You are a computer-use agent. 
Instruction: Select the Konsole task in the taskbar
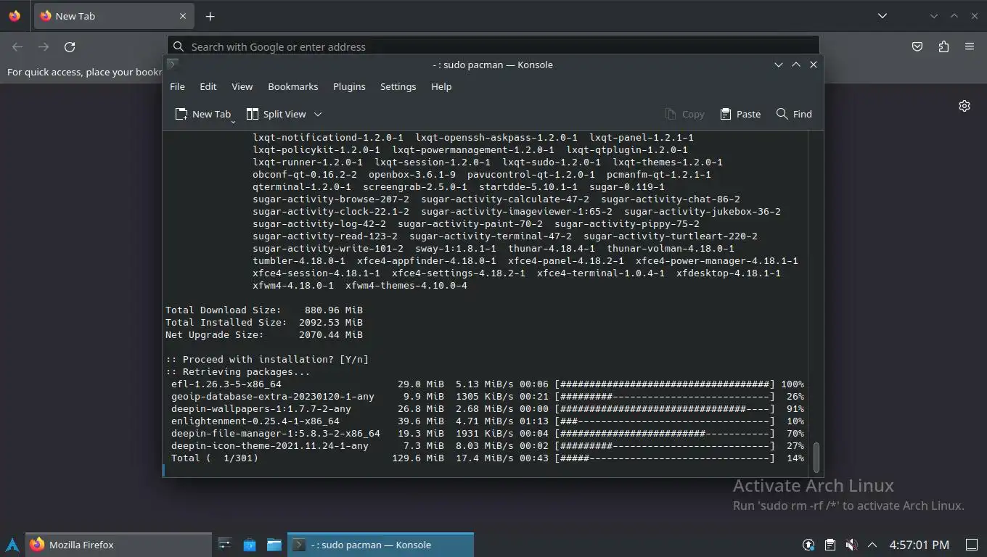pyautogui.click(x=381, y=545)
